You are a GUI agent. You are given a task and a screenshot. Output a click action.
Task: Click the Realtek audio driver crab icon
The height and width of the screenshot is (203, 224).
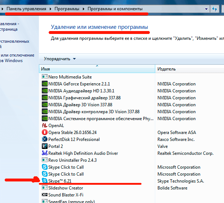pos(45,153)
